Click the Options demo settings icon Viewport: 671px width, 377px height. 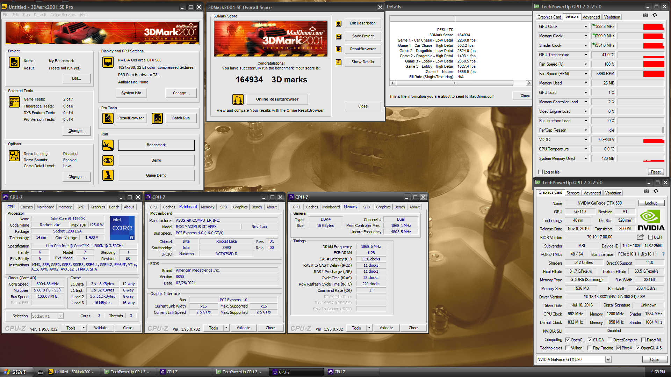[14, 156]
